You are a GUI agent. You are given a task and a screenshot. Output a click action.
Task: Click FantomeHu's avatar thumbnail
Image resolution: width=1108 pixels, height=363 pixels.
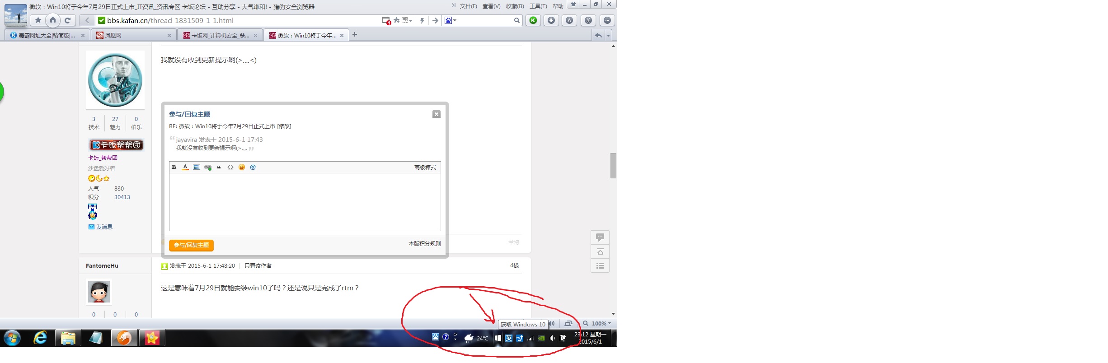(x=99, y=292)
